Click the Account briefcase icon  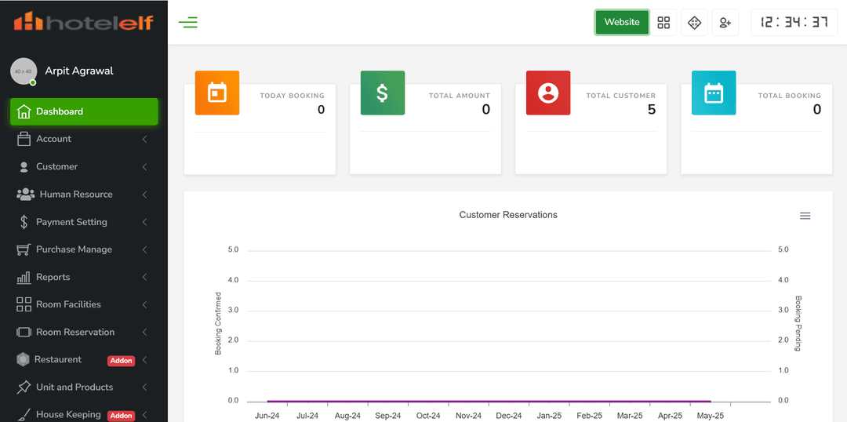24,140
